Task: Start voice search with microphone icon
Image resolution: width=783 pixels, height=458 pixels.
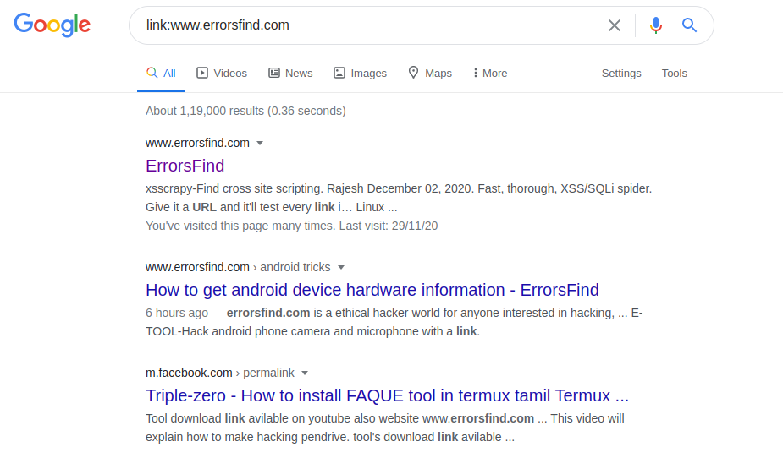Action: [656, 25]
